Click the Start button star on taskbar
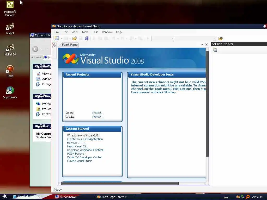The height and width of the screenshot is (200, 267). 5,196
